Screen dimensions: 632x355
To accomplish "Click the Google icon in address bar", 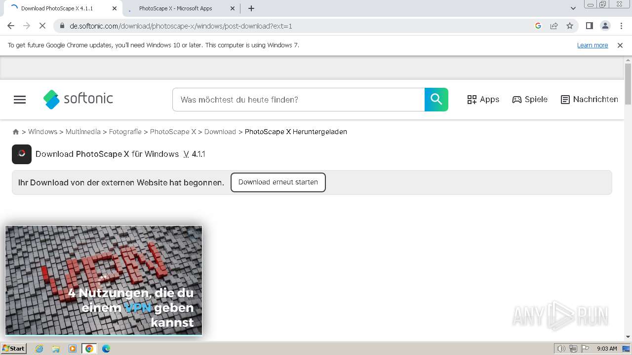I will [x=538, y=26].
